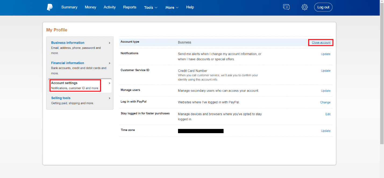Viewport: 384px width, 178px height.
Task: Click the Close account link
Action: (321, 42)
